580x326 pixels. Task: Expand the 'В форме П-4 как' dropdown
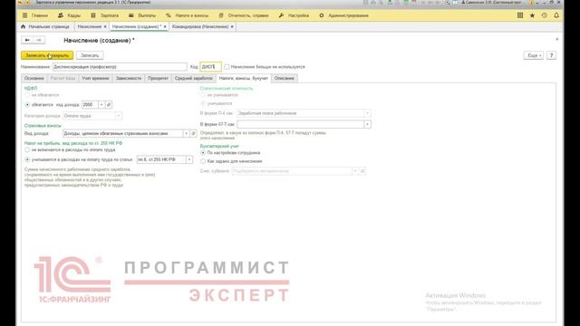click(x=367, y=113)
